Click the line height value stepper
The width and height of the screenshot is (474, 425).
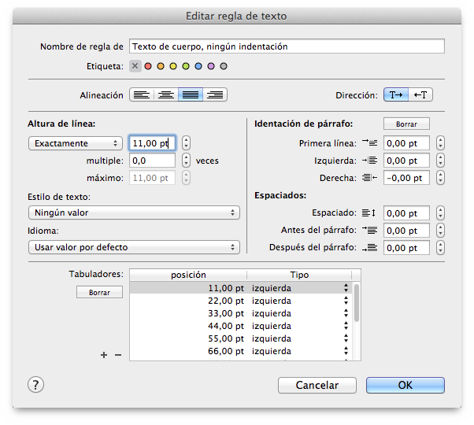pyautogui.click(x=186, y=143)
